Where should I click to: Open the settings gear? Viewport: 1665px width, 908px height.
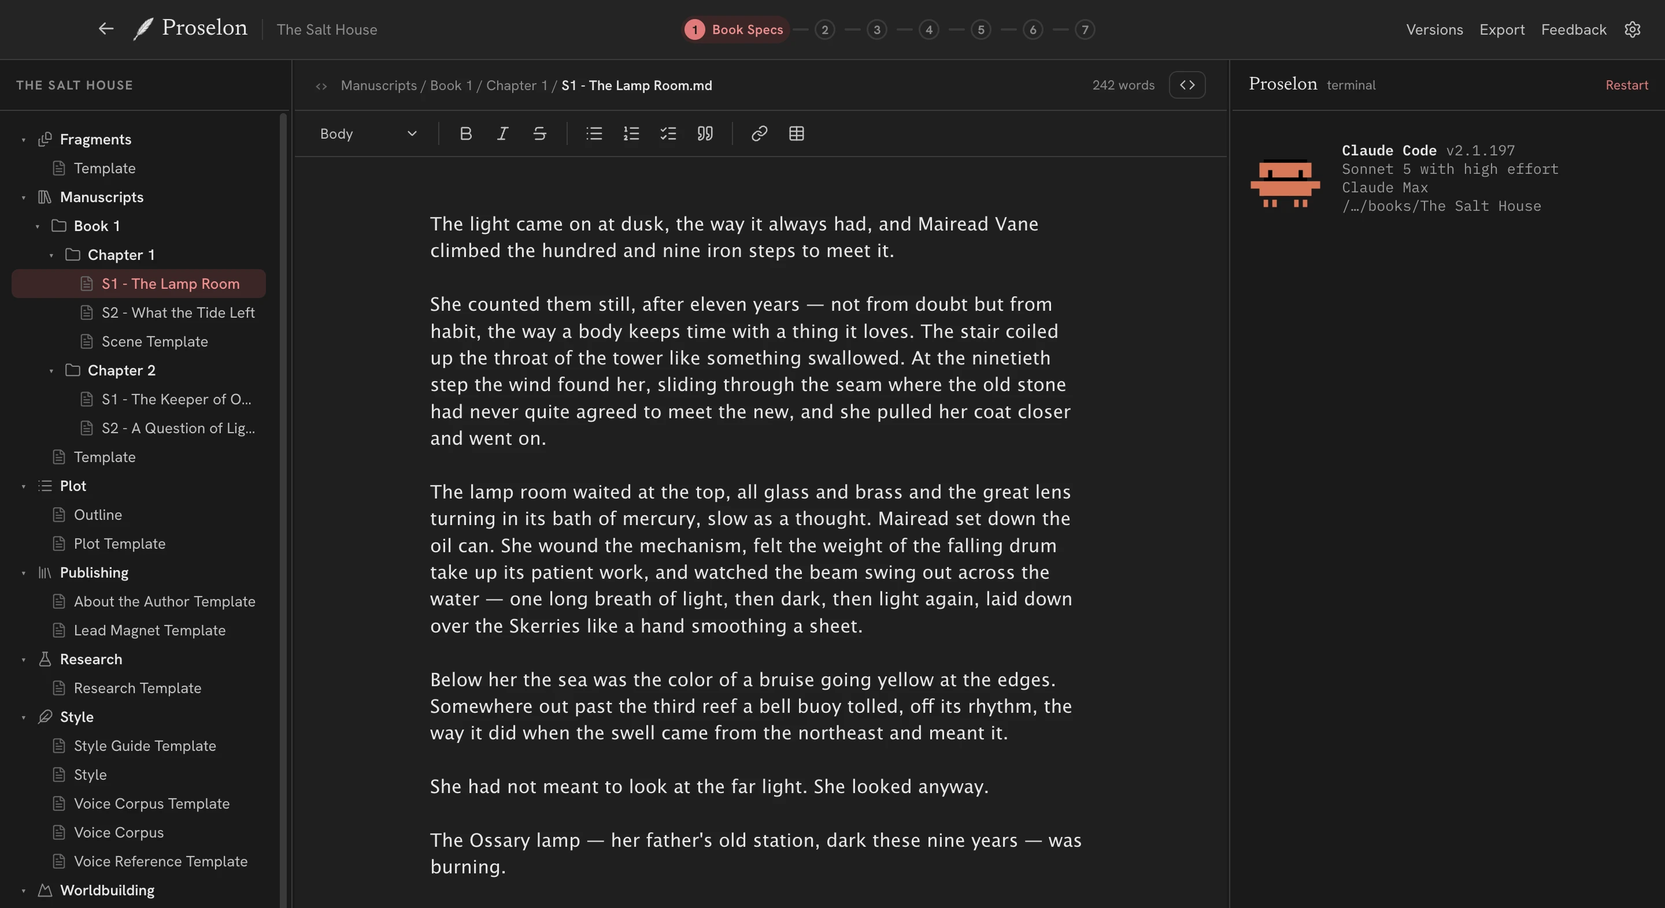[x=1632, y=29]
